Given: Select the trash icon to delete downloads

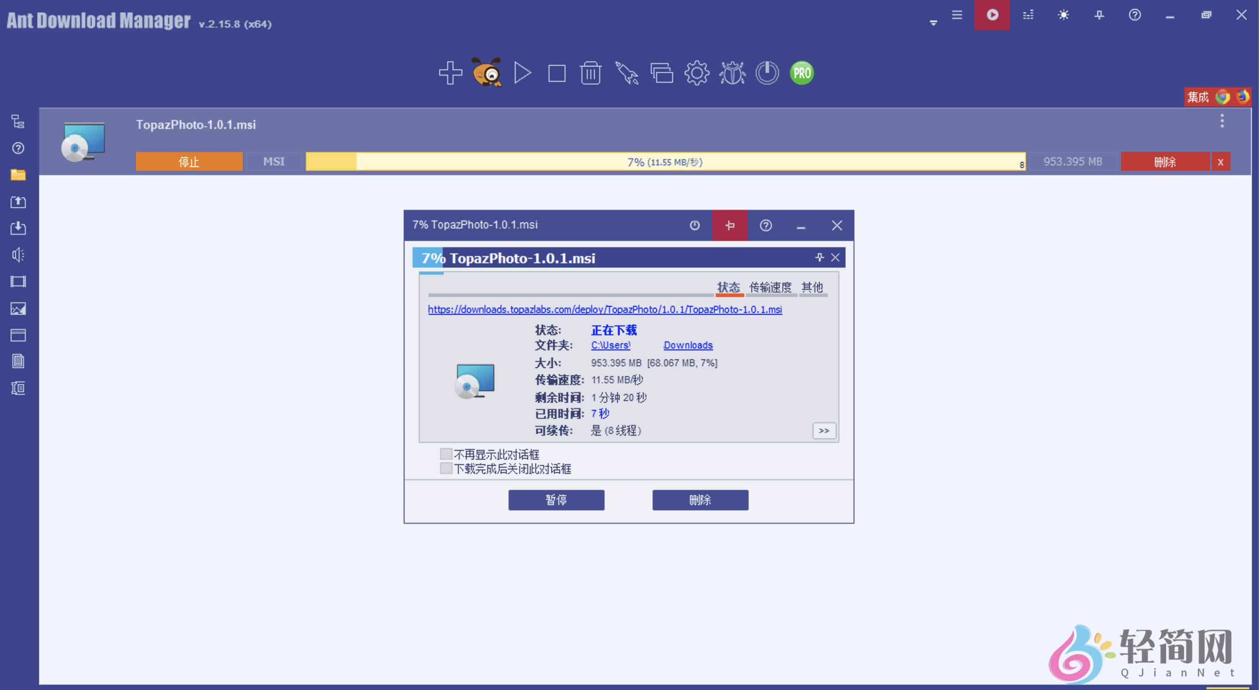Looking at the screenshot, I should click(590, 73).
